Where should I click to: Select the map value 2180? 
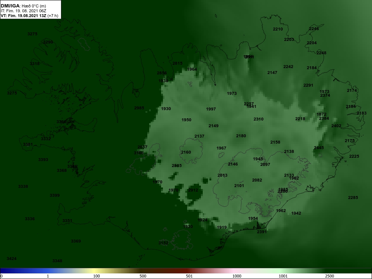click(241, 136)
